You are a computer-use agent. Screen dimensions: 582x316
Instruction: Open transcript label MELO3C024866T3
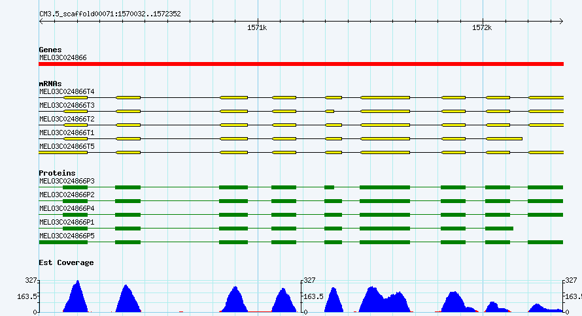(67, 105)
